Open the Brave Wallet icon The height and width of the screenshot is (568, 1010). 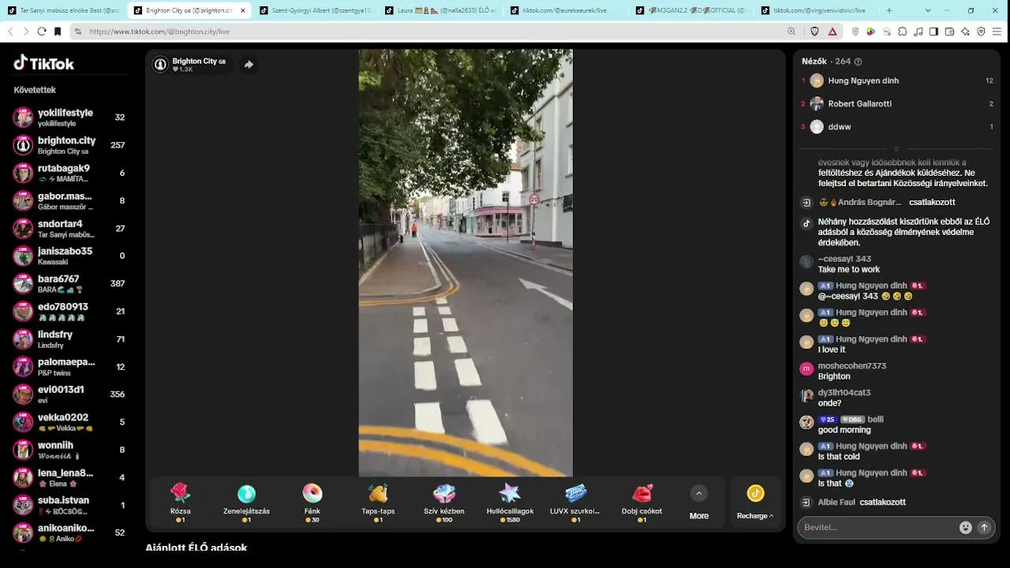(x=950, y=32)
